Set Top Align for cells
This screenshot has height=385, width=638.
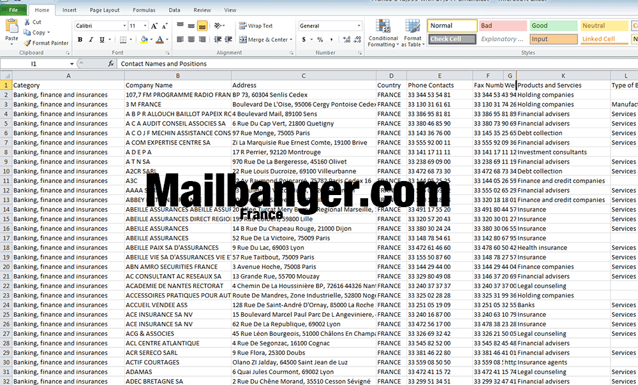tap(181, 25)
